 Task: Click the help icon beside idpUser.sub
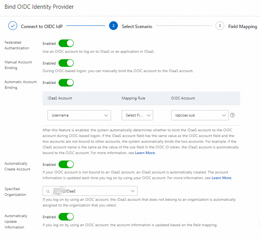233,115
